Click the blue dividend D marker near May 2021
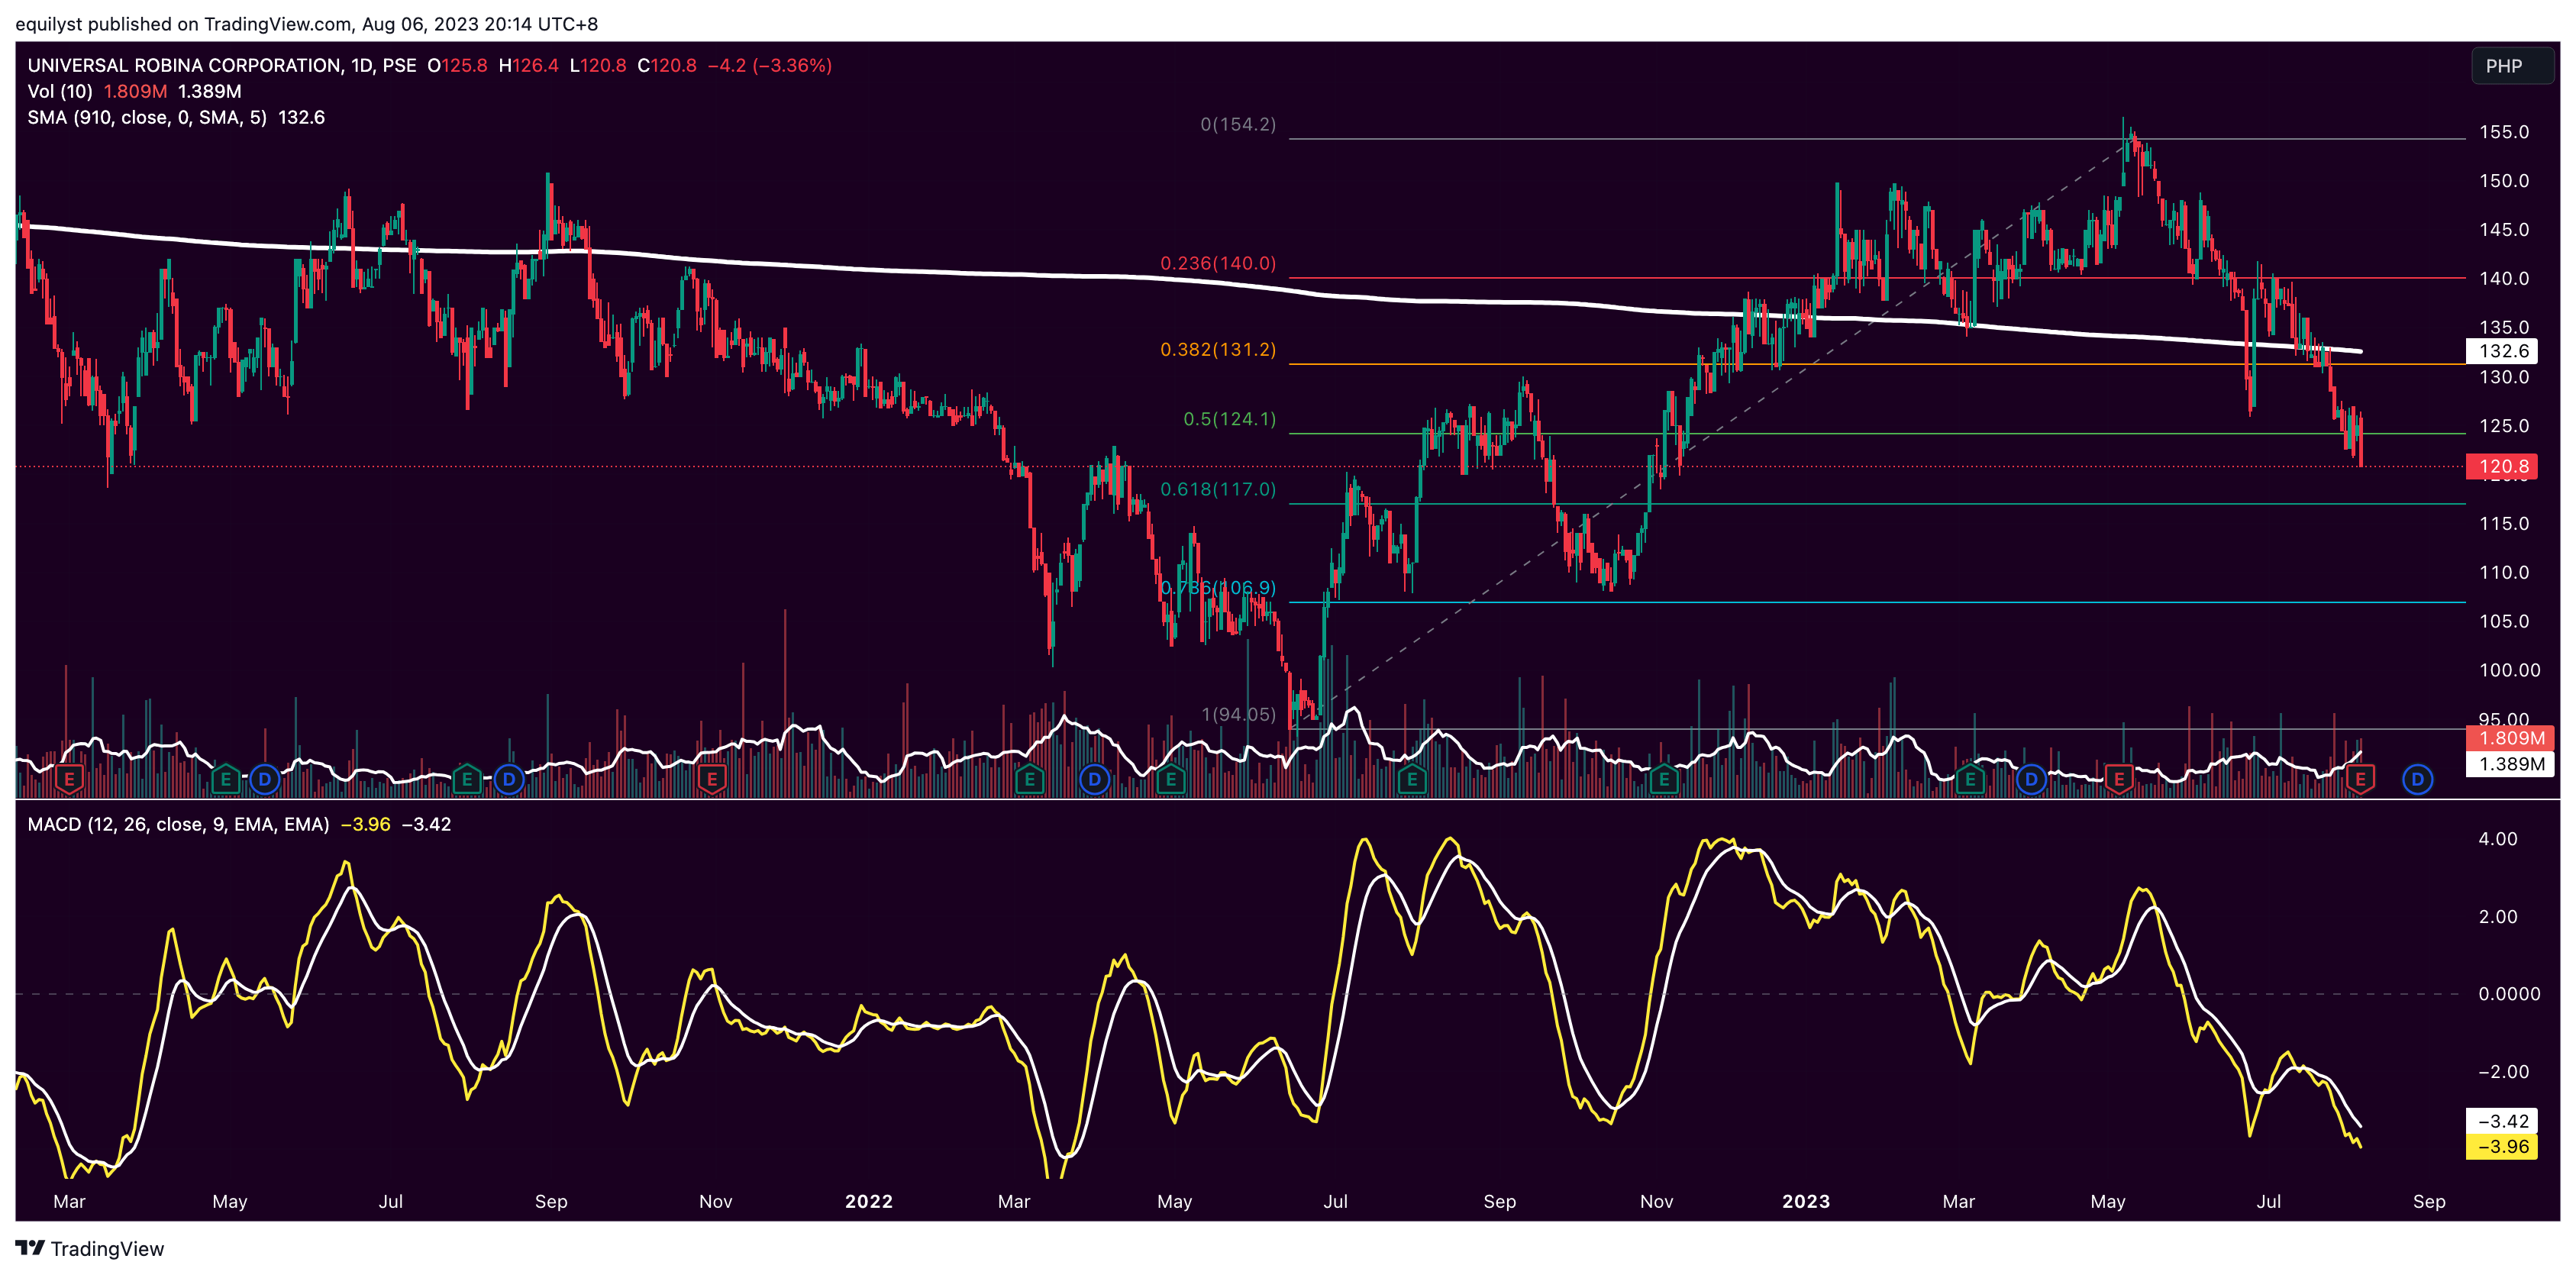The image size is (2576, 1275). (x=265, y=779)
